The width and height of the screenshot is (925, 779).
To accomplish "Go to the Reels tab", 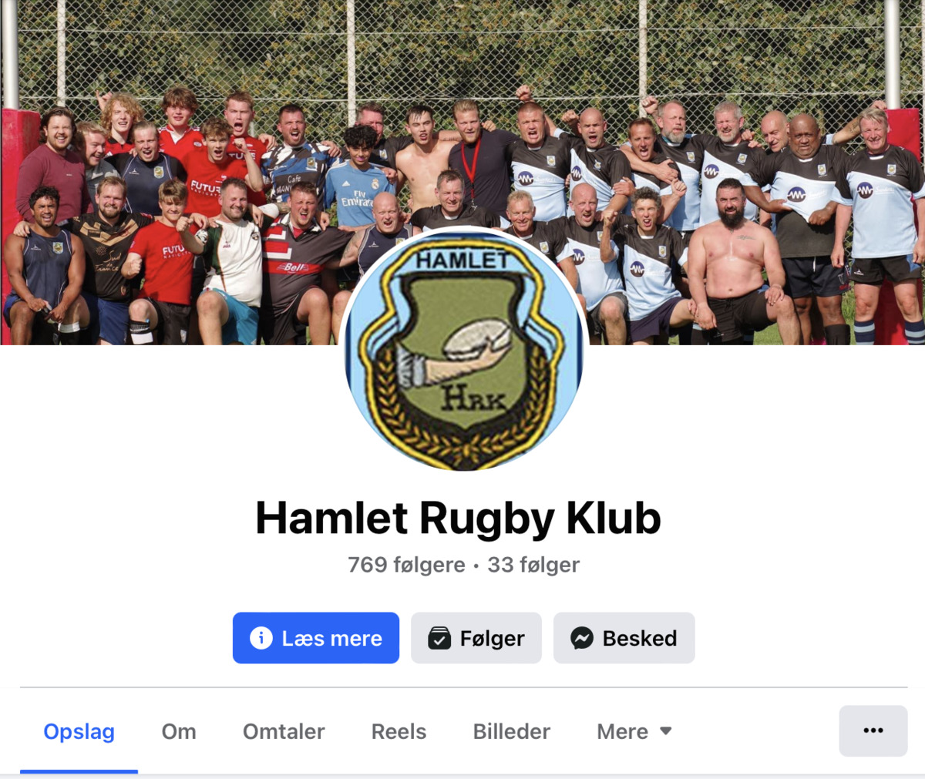I will click(399, 731).
